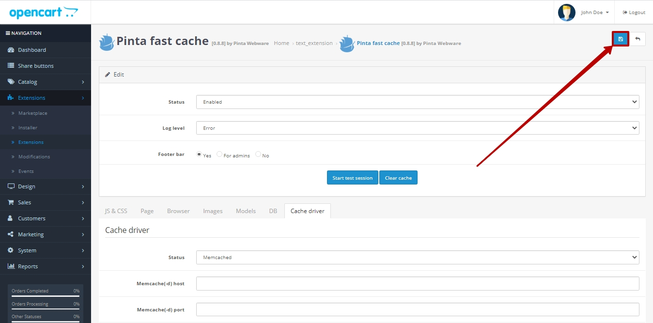Click the blue Save floppy-disk button
This screenshot has height=323, width=653.
[621, 39]
